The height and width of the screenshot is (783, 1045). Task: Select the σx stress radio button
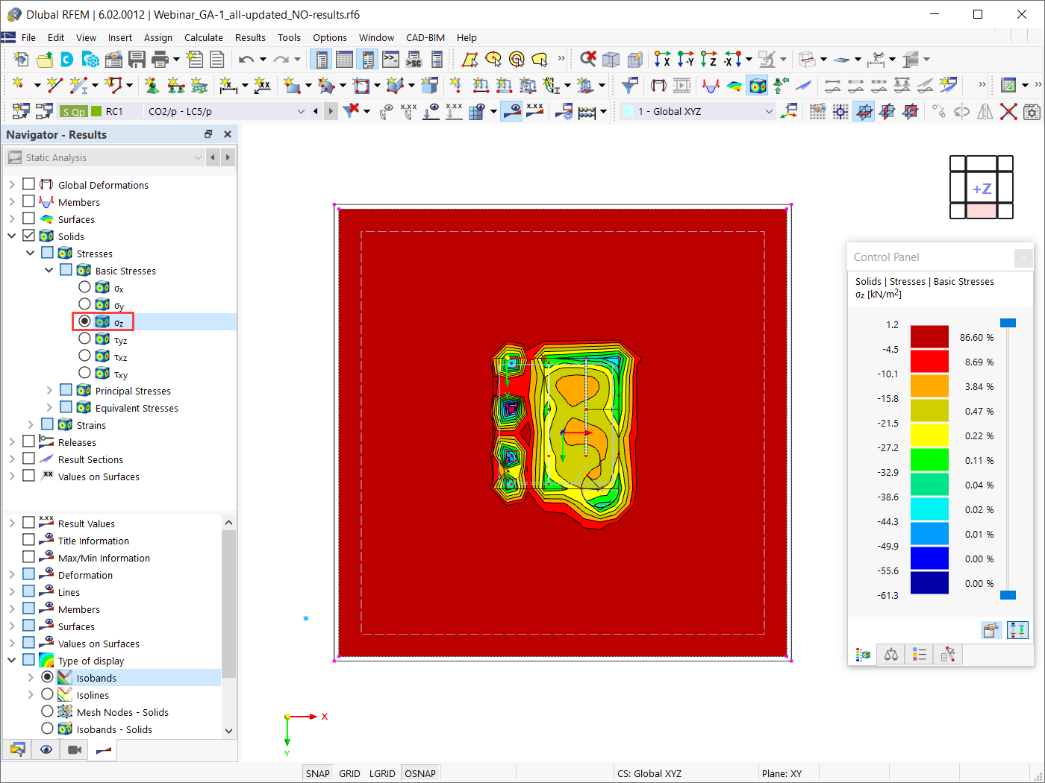[x=84, y=287]
